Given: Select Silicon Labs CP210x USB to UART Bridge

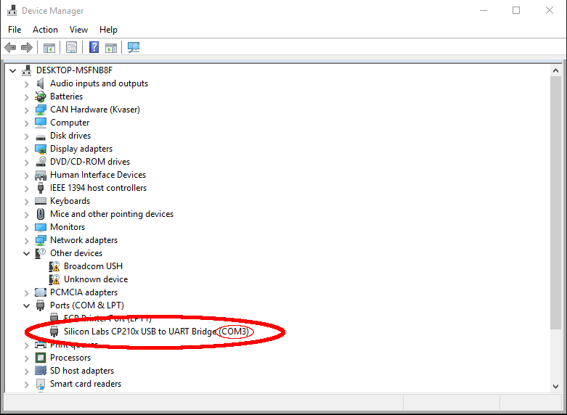Looking at the screenshot, I should pos(156,332).
